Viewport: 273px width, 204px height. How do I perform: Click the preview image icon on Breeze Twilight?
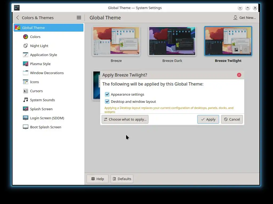coord(236,50)
